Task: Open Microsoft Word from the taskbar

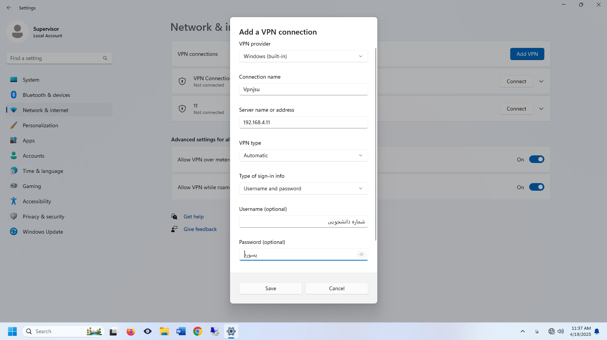Action: tap(181, 331)
